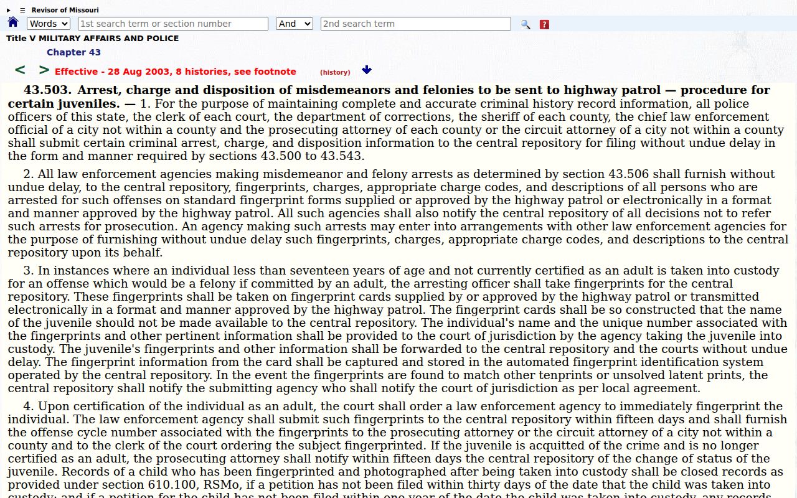The width and height of the screenshot is (797, 498).
Task: Expand the triangle disclosure at top left
Action: pos(9,10)
